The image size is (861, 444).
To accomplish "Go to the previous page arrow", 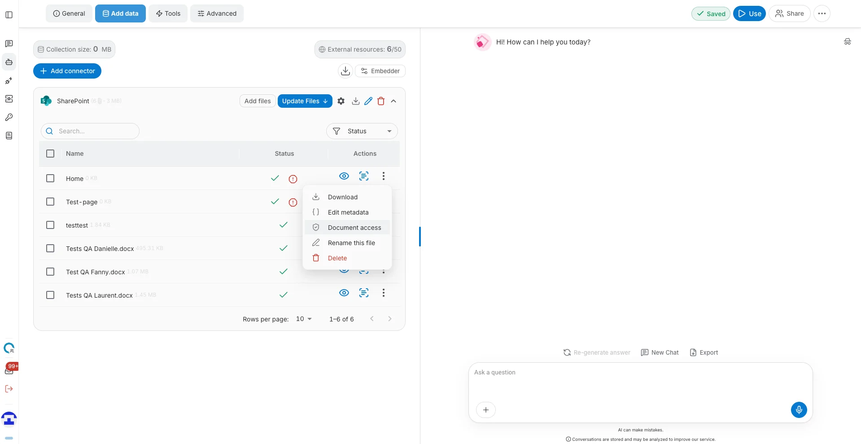I will point(372,319).
